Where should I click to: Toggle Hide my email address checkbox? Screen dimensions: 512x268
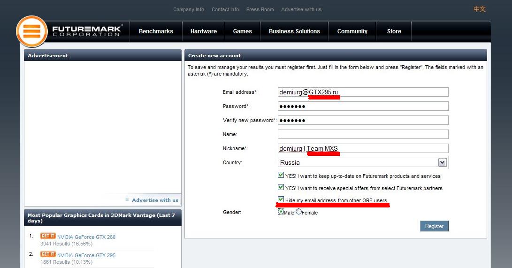click(281, 199)
